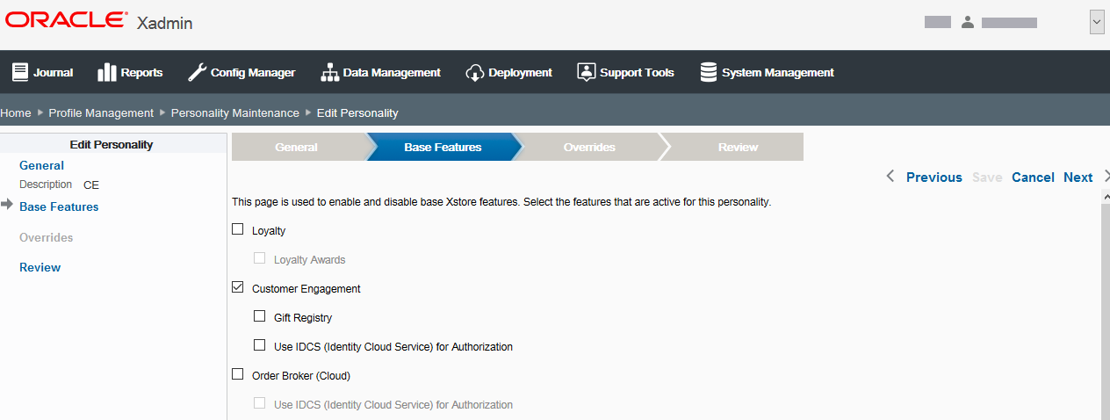Open Personality Maintenance breadcrumb link

(x=234, y=112)
